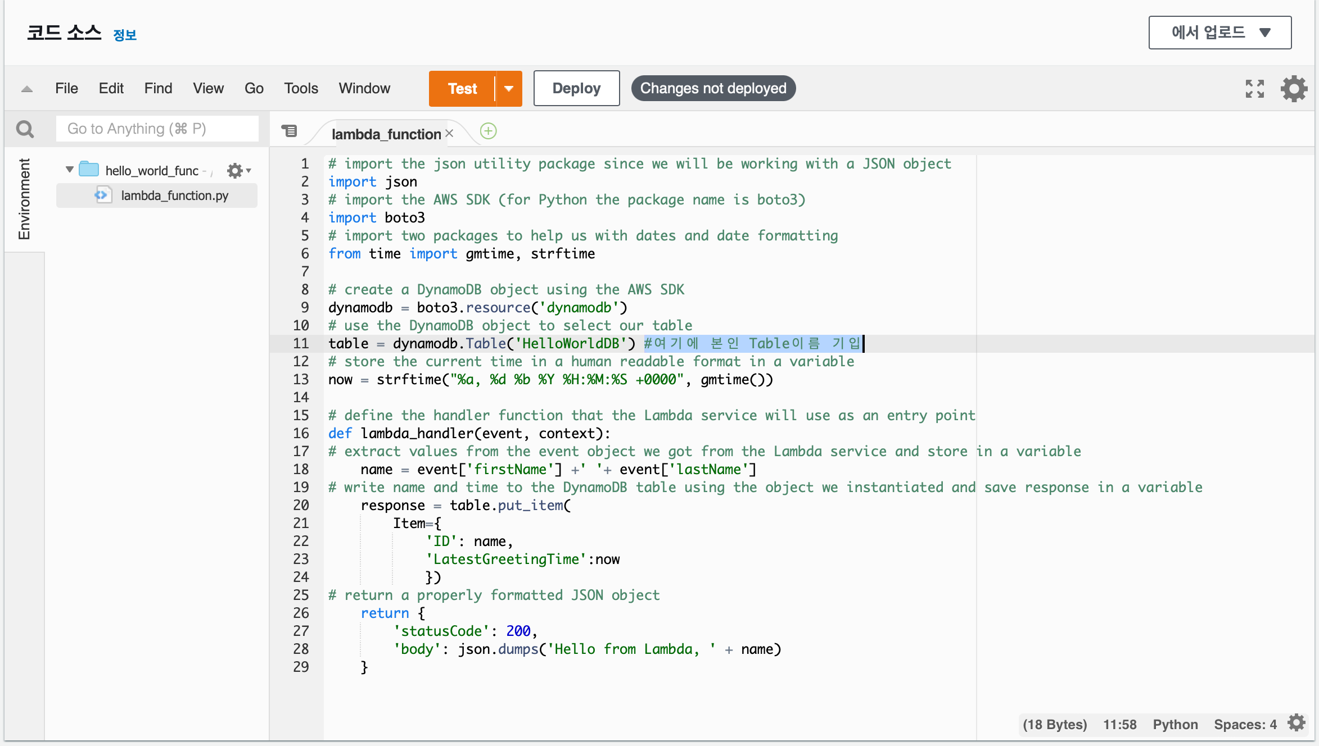Click the 'LatestGreetingTime':now line

tap(522, 559)
